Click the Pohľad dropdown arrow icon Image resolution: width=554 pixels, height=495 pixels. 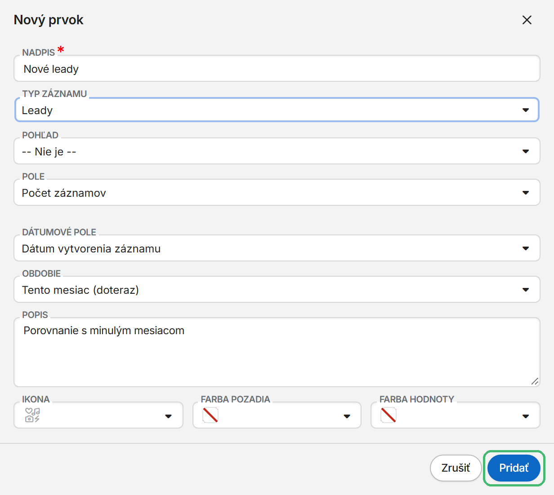pyautogui.click(x=526, y=151)
